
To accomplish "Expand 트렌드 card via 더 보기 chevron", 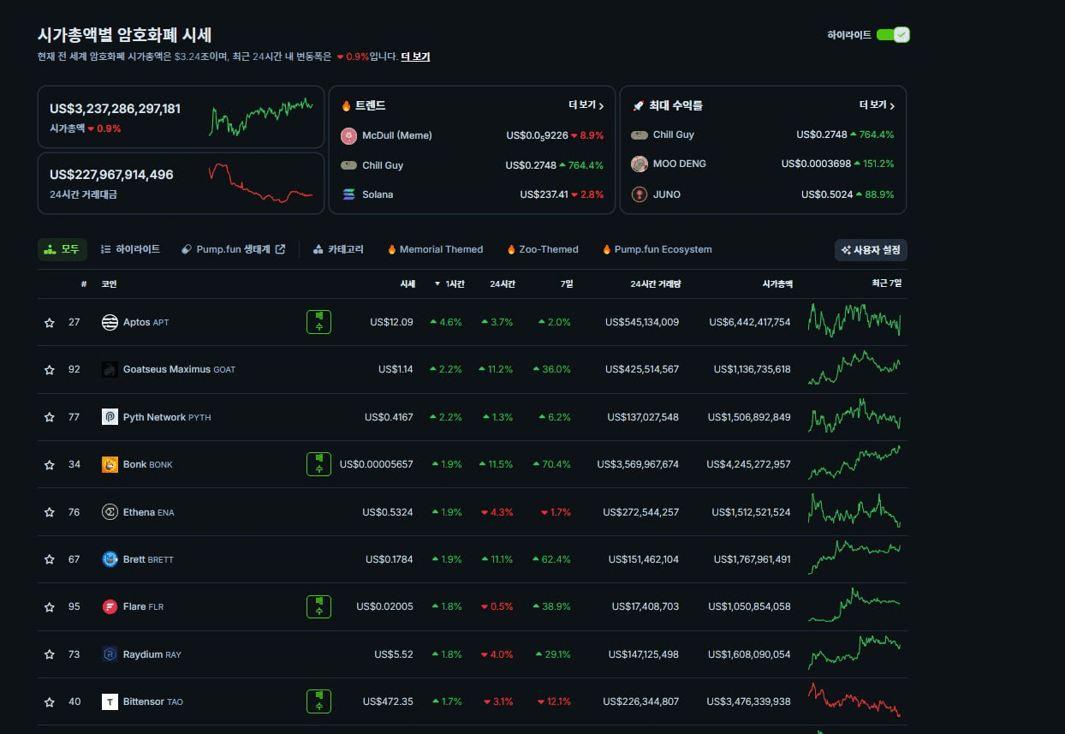I will tap(586, 105).
